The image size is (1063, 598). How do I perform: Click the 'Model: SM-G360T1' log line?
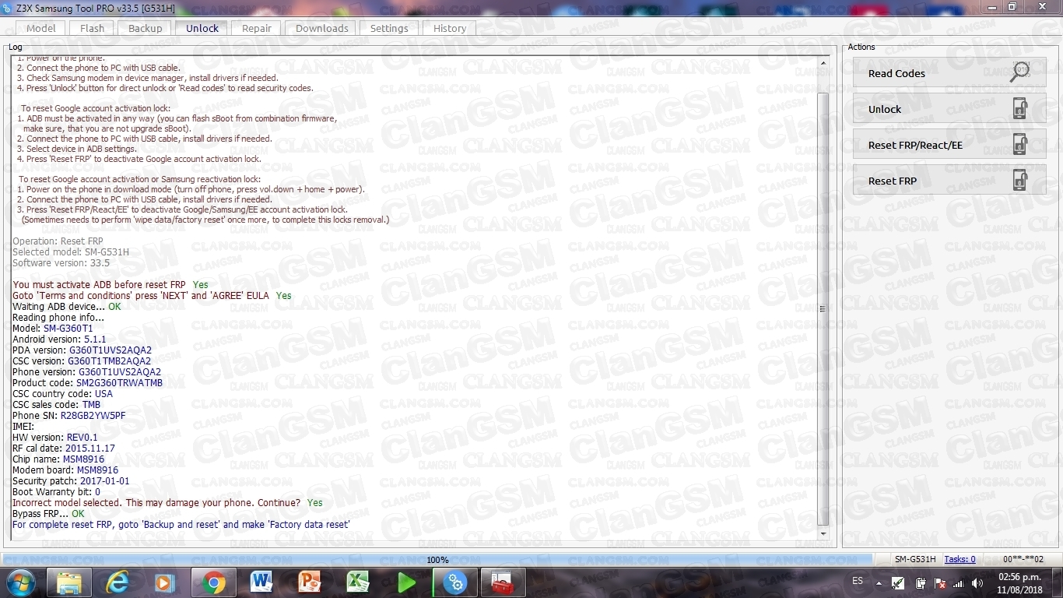(52, 329)
